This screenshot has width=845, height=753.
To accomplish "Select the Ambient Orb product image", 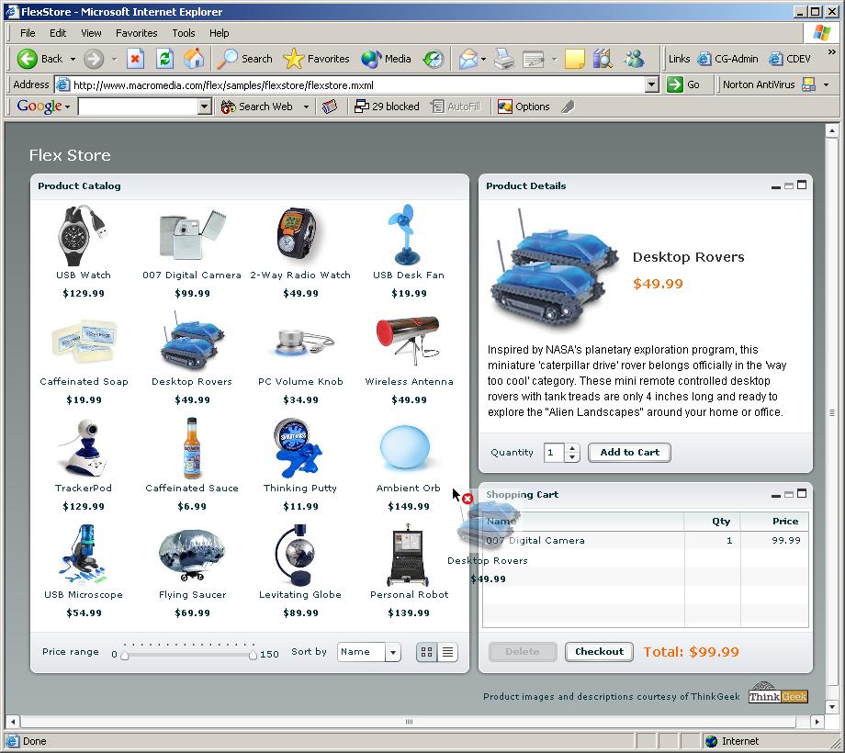I will pyautogui.click(x=405, y=447).
